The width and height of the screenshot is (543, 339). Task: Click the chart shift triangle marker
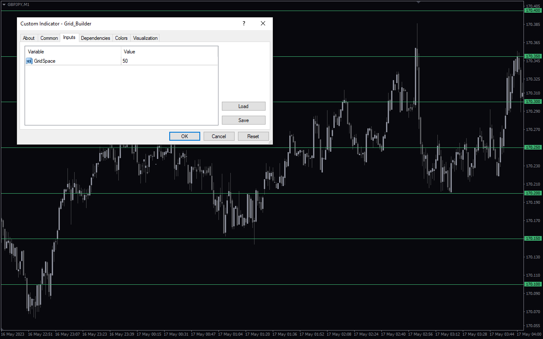click(419, 2)
